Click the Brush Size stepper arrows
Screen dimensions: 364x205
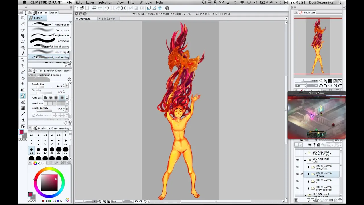[x=63, y=85]
